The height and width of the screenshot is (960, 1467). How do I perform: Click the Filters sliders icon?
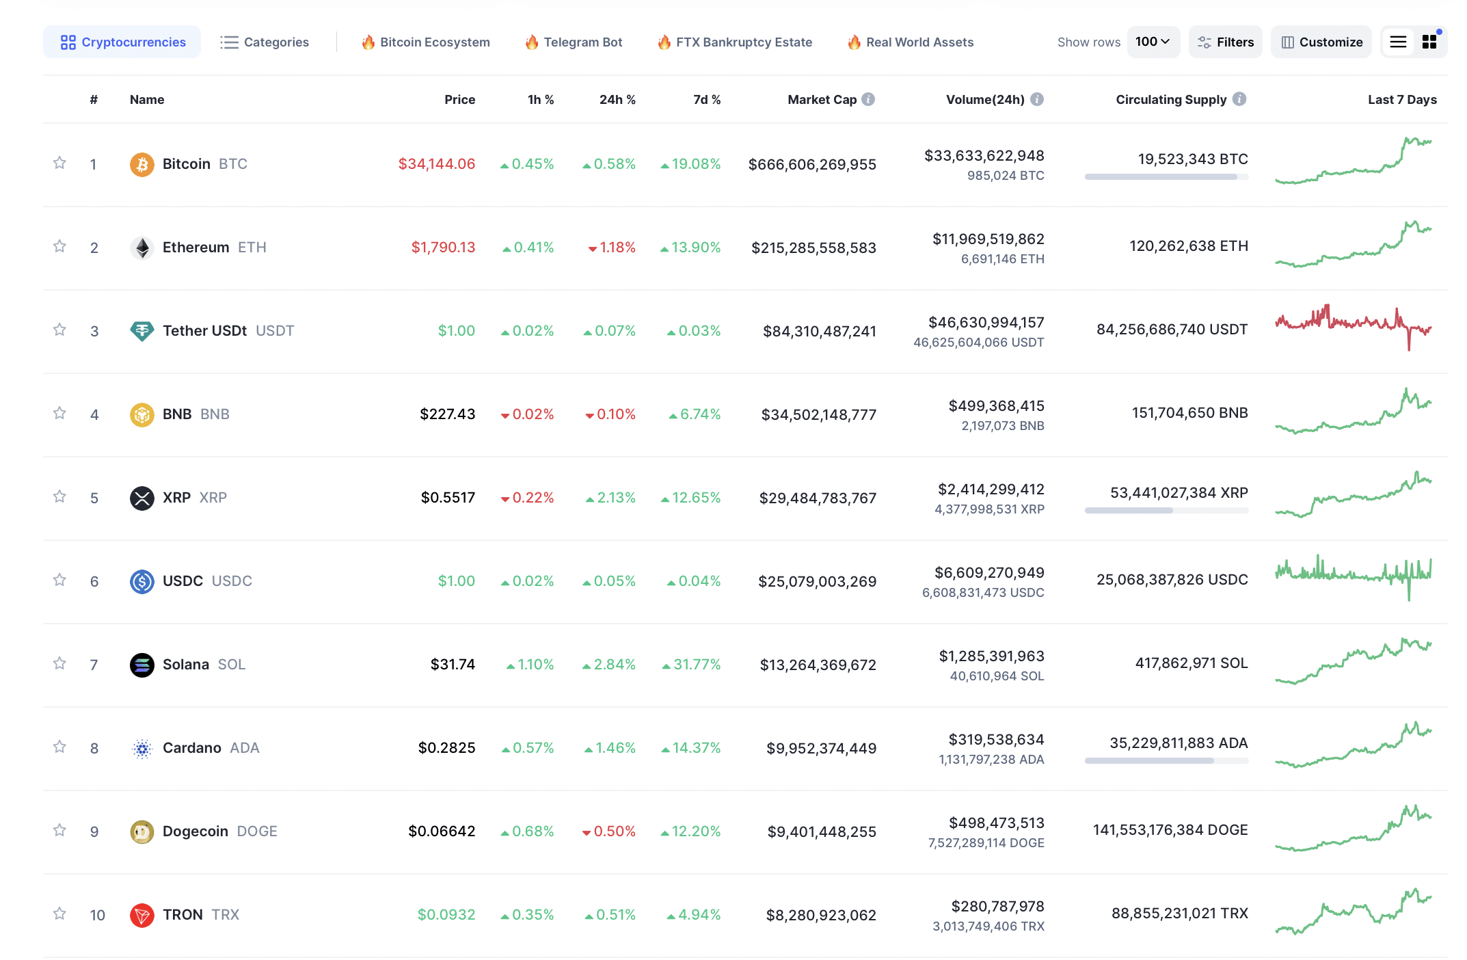pos(1204,42)
